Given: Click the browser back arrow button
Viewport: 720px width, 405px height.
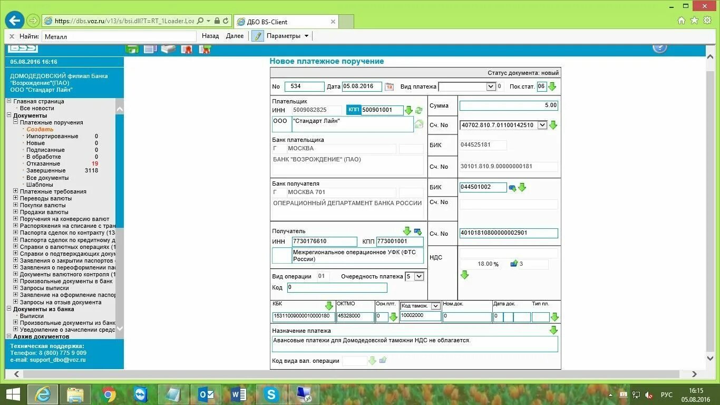Looking at the screenshot, I should (14, 21).
